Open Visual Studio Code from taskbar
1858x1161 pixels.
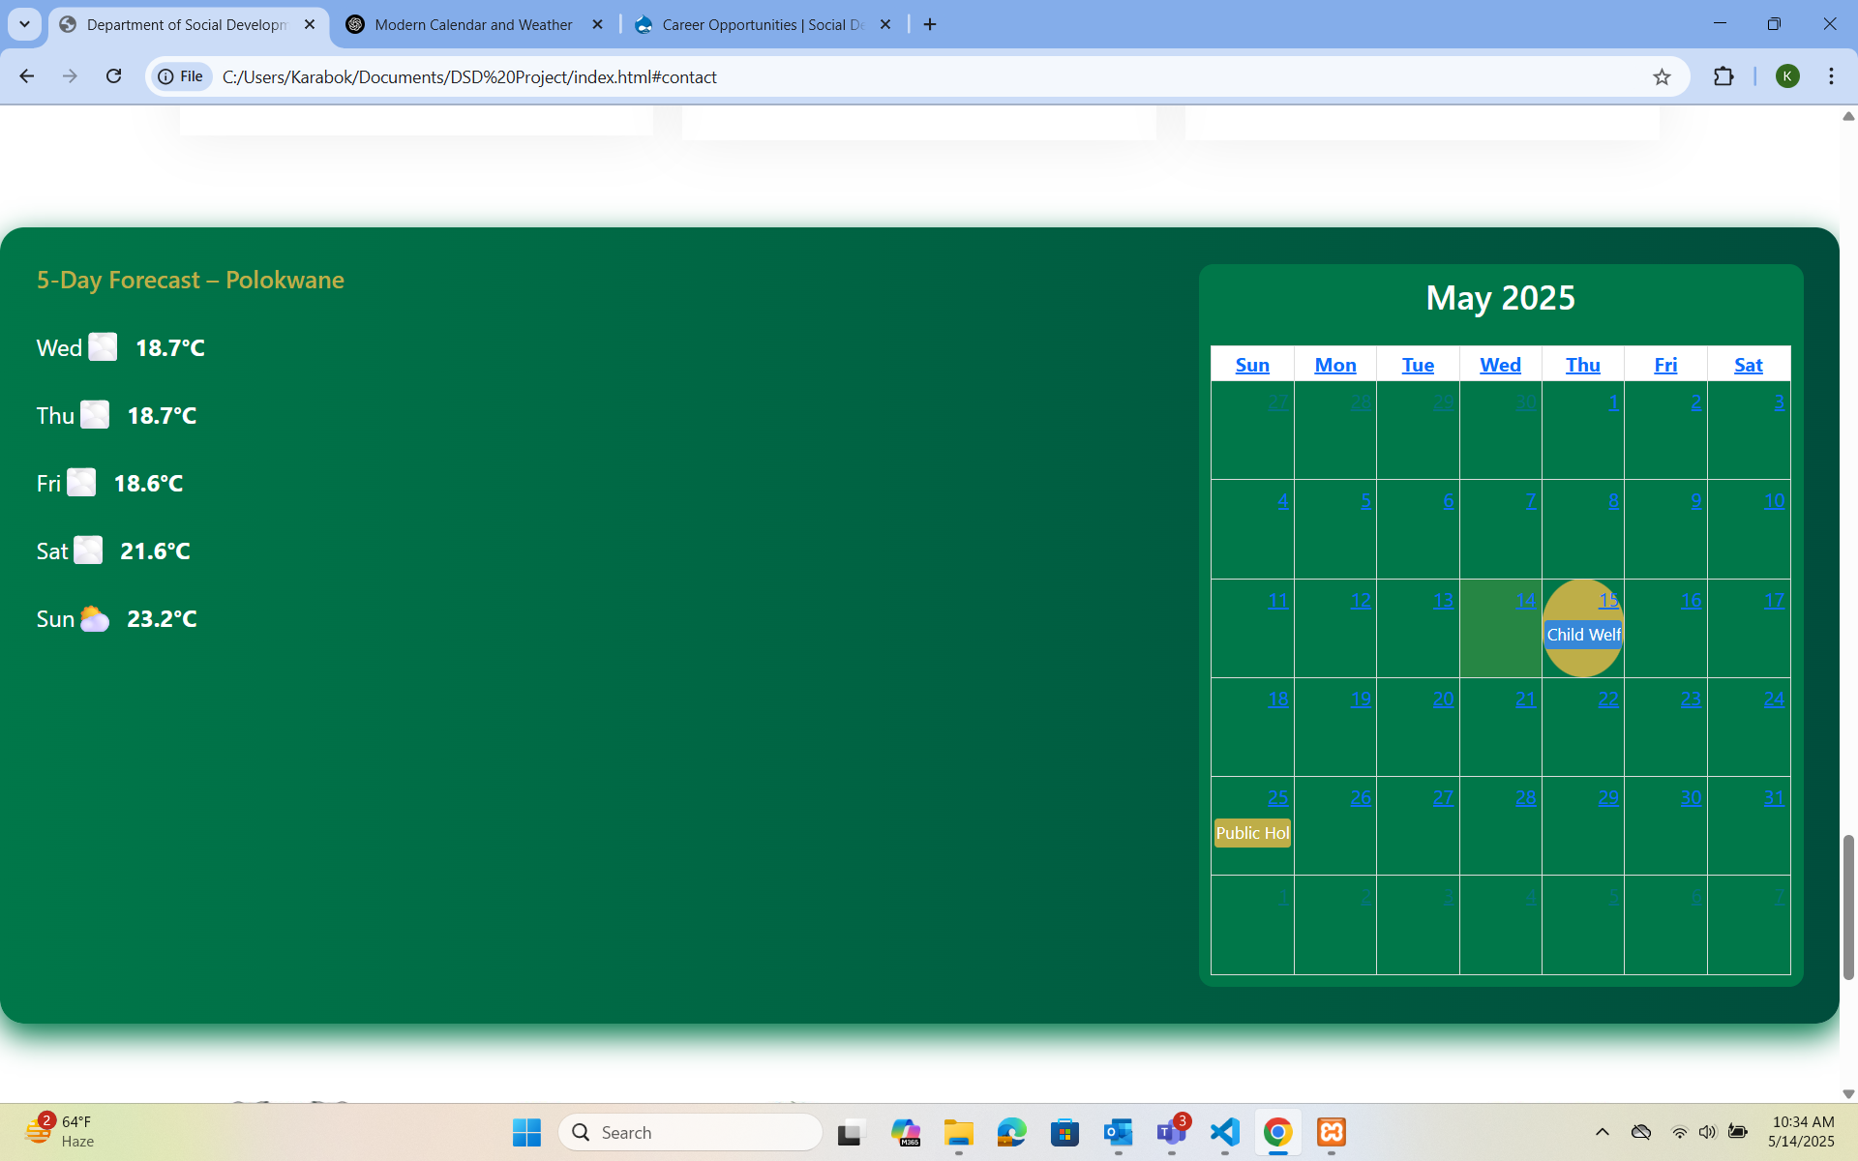pyautogui.click(x=1224, y=1132)
